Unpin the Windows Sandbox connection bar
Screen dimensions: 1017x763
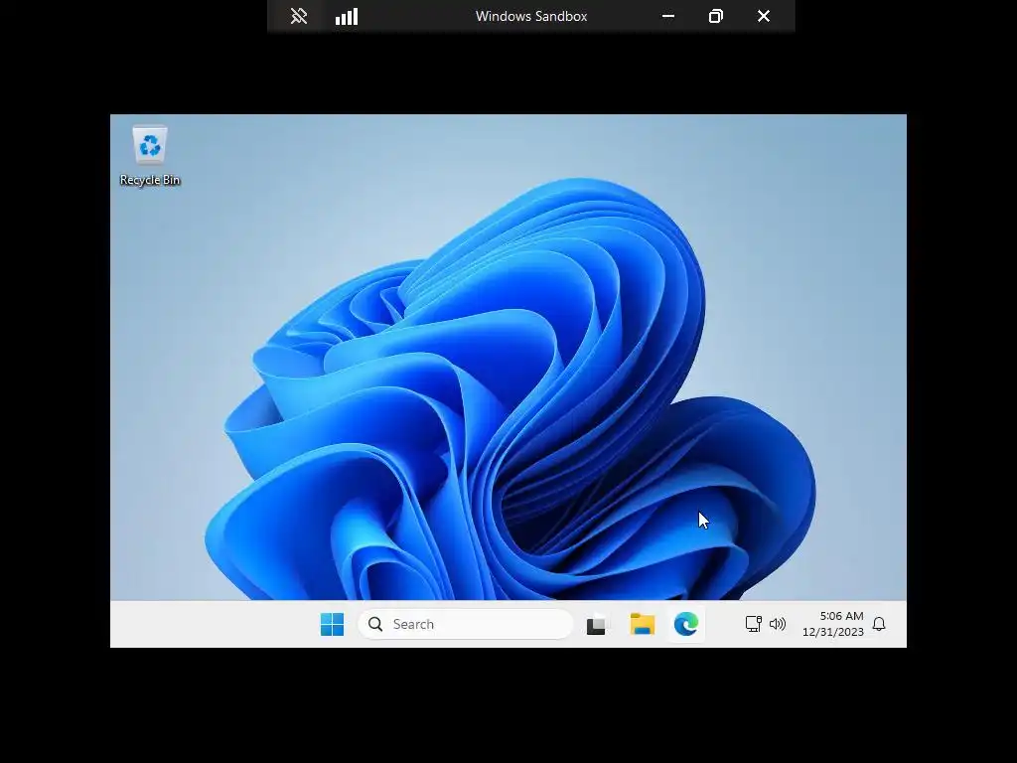click(298, 16)
